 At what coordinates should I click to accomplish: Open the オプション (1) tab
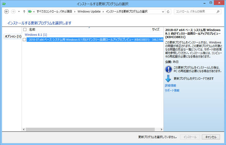click(x=13, y=36)
